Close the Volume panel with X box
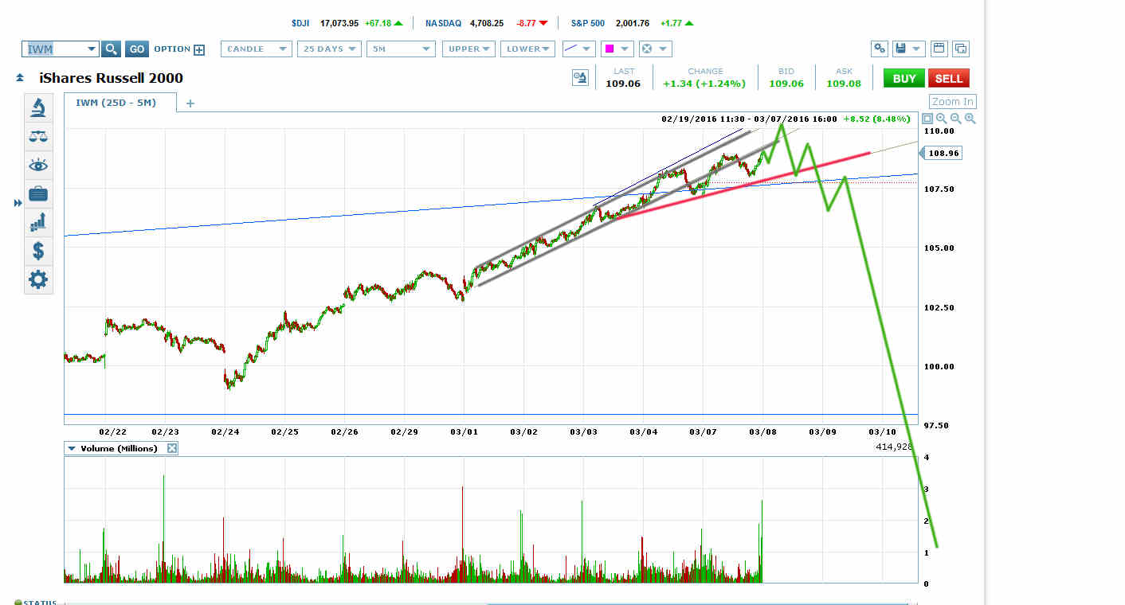The image size is (1125, 605). tap(172, 448)
